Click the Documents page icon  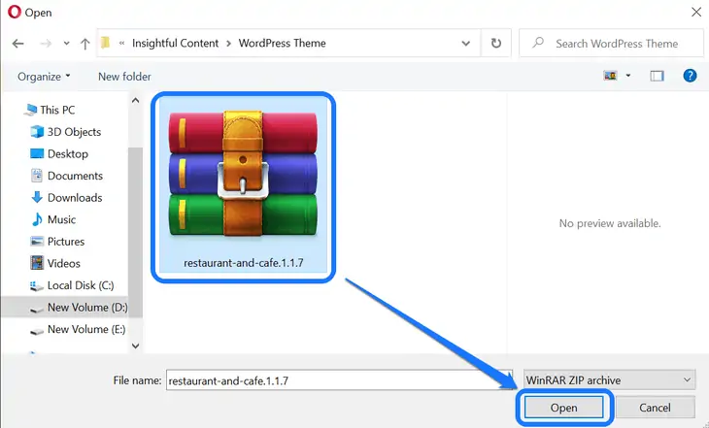pyautogui.click(x=37, y=176)
